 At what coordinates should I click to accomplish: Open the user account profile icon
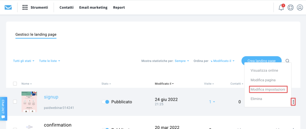(x=299, y=7)
